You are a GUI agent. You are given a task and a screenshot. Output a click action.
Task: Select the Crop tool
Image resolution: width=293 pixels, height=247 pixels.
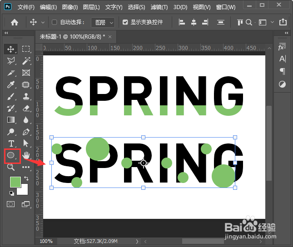click(10, 73)
